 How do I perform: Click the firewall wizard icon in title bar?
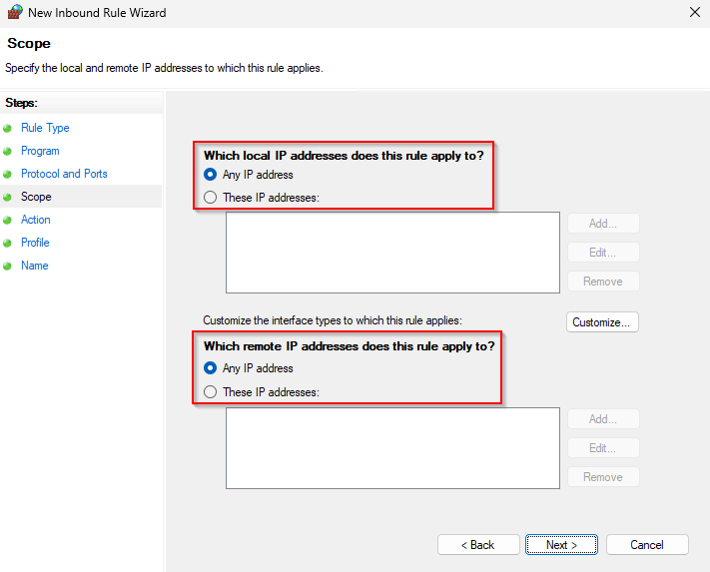[14, 13]
